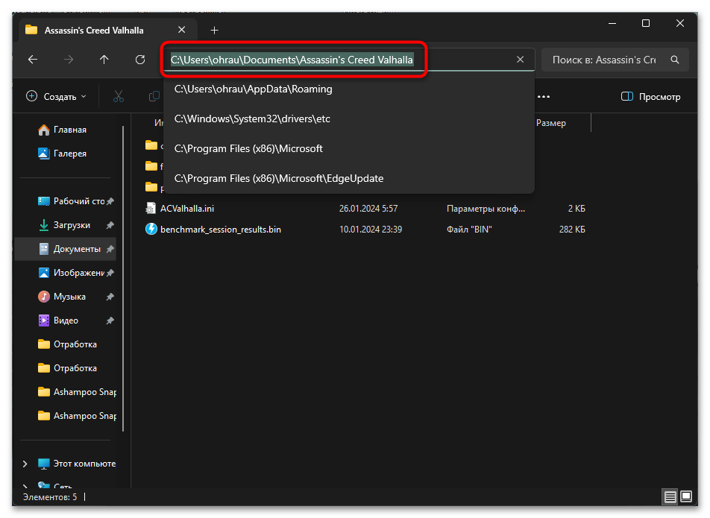The width and height of the screenshot is (710, 518).
Task: Select suggestion ending in Microsoft\EdgeUpdate
Action: pyautogui.click(x=349, y=179)
